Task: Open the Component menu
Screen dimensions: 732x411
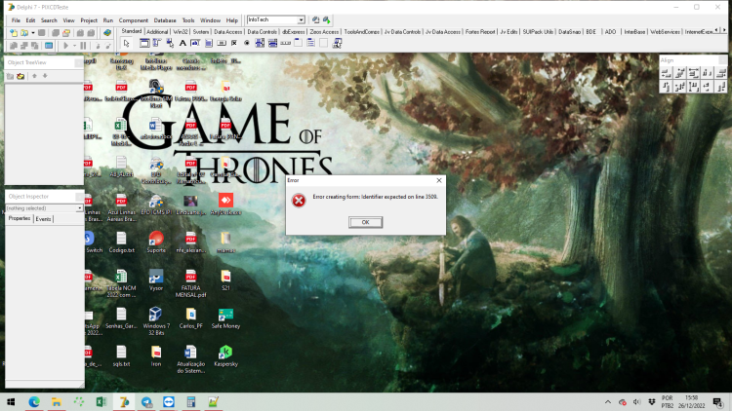Action: pyautogui.click(x=134, y=20)
